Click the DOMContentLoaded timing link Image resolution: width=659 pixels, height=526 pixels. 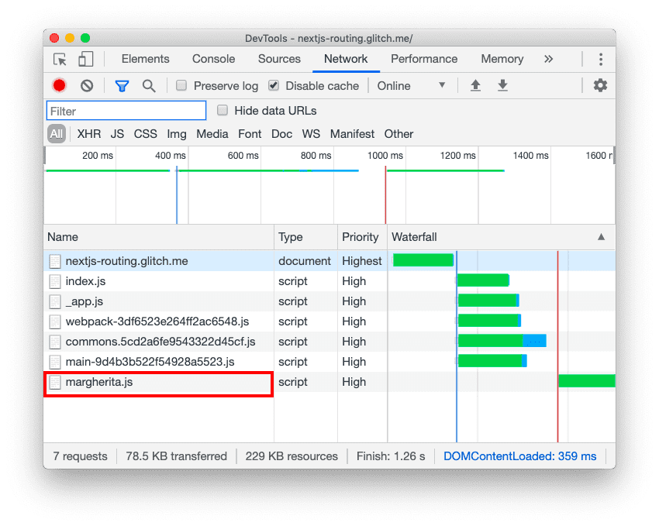coord(520,456)
